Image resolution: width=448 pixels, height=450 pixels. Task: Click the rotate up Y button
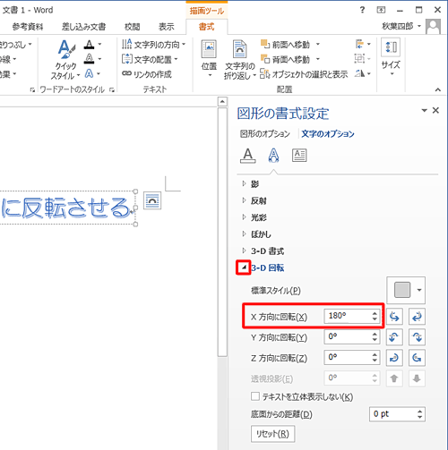394,337
